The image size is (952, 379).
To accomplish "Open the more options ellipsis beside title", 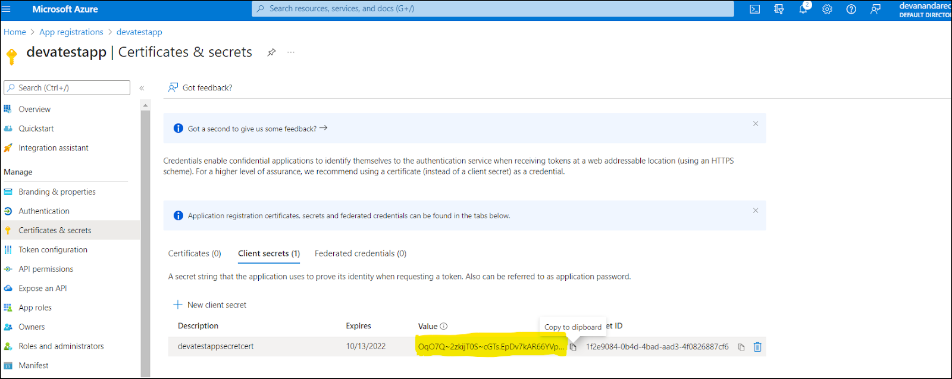I will click(291, 52).
